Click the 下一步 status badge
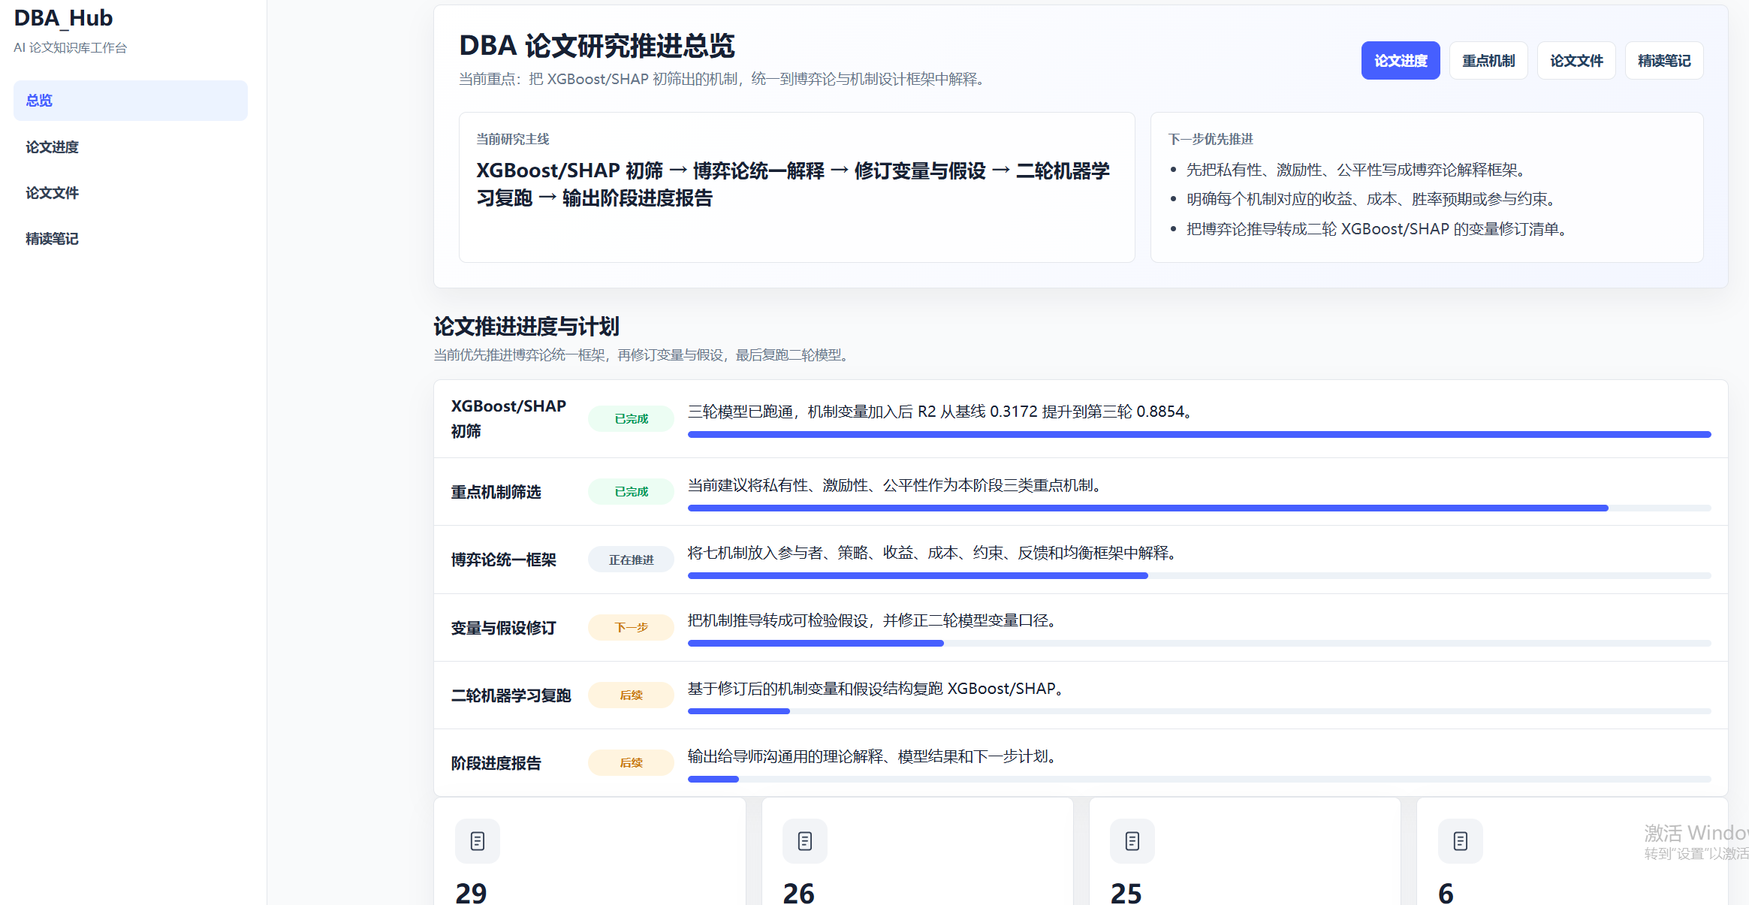Image resolution: width=1749 pixels, height=905 pixels. click(631, 628)
